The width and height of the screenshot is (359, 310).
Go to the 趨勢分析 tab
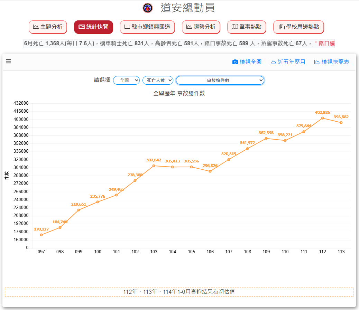[x=201, y=27]
